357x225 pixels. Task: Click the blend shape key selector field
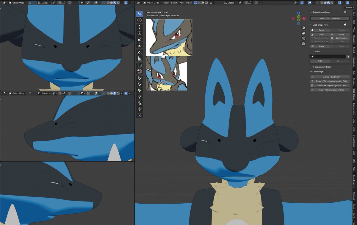point(328,57)
